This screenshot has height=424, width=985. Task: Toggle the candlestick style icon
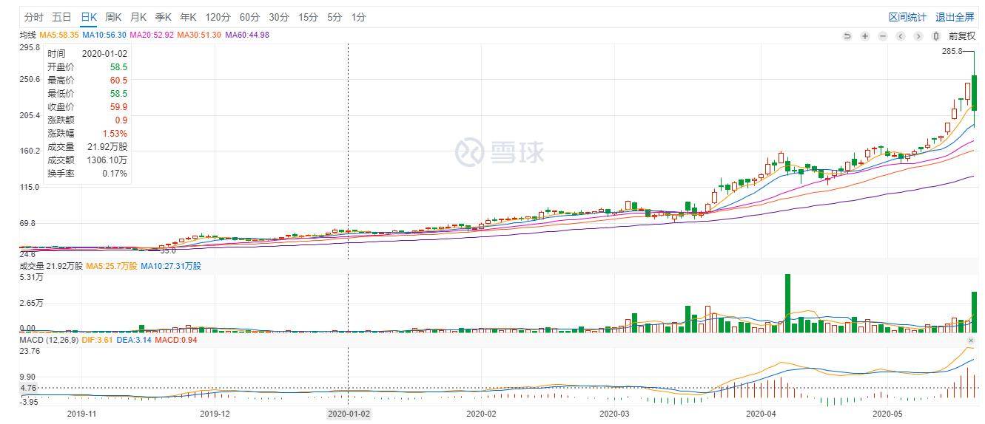936,35
